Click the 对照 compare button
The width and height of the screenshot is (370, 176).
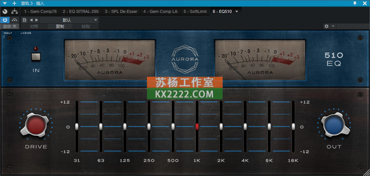[x=34, y=26]
